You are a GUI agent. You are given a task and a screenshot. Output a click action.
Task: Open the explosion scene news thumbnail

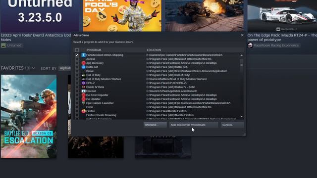(205, 16)
